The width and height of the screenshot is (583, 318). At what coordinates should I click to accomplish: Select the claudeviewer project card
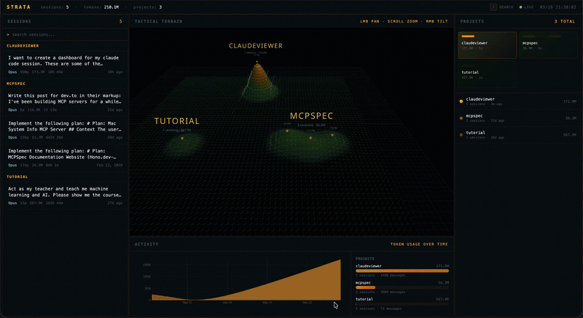(486, 44)
